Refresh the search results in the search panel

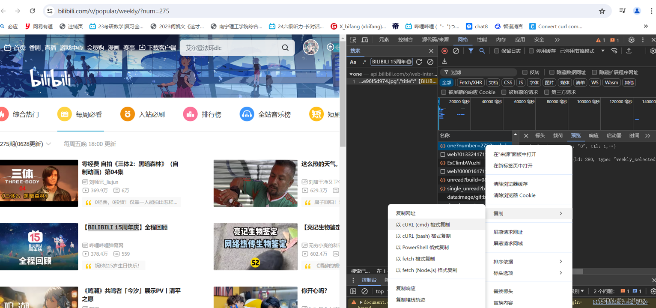[419, 62]
